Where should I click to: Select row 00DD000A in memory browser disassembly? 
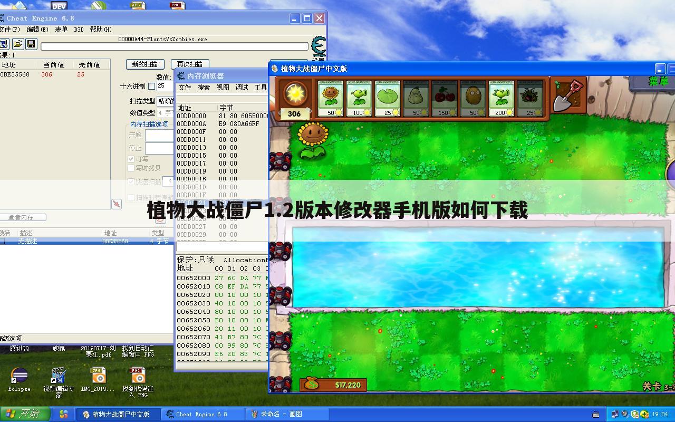coord(223,124)
